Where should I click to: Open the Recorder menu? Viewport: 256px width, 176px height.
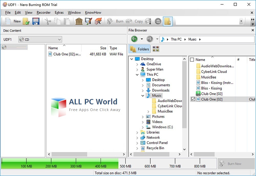tap(44, 13)
